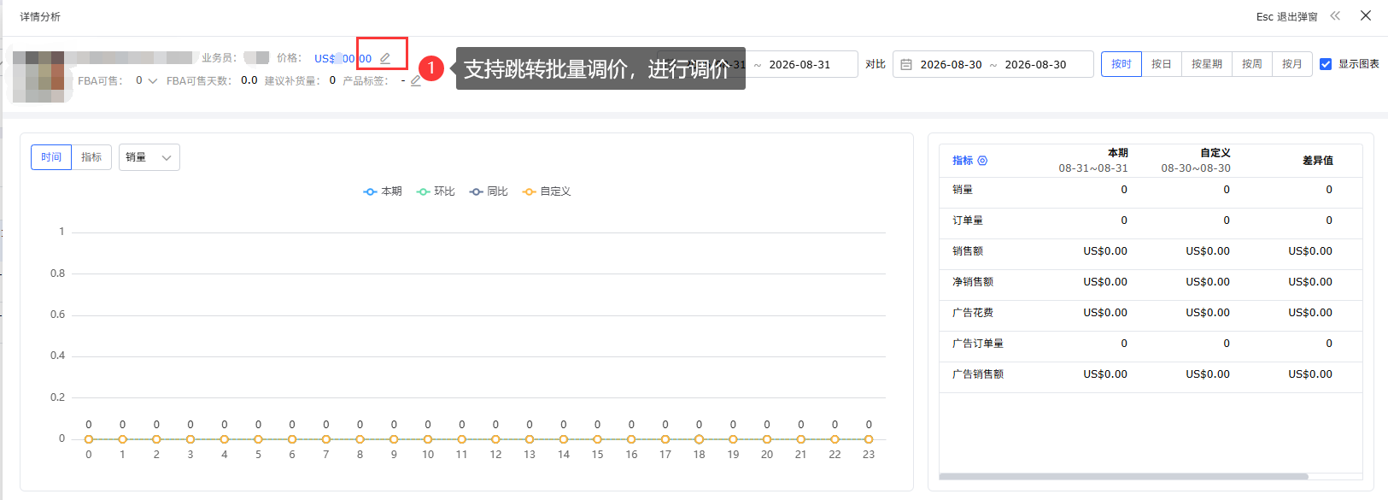Toggle the 同比 legend series
This screenshot has width=1388, height=500.
(489, 191)
